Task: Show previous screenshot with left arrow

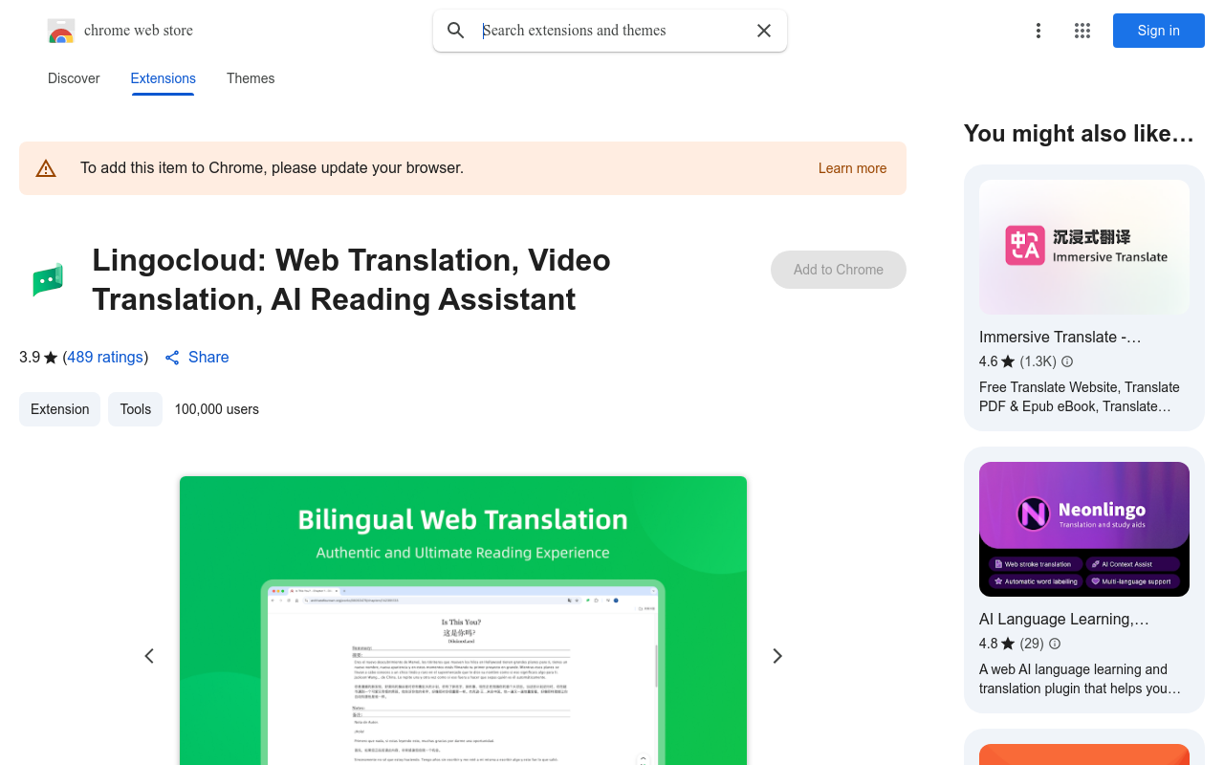Action: (x=149, y=656)
